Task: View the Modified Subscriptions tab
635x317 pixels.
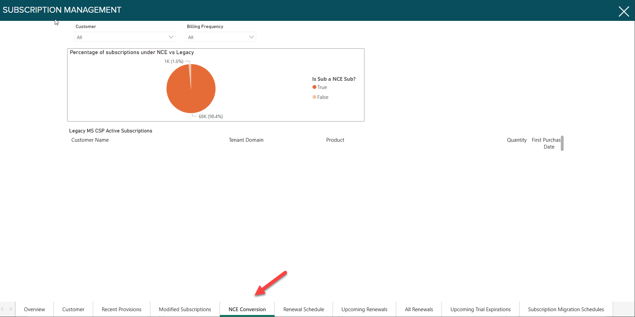Action: (x=185, y=309)
